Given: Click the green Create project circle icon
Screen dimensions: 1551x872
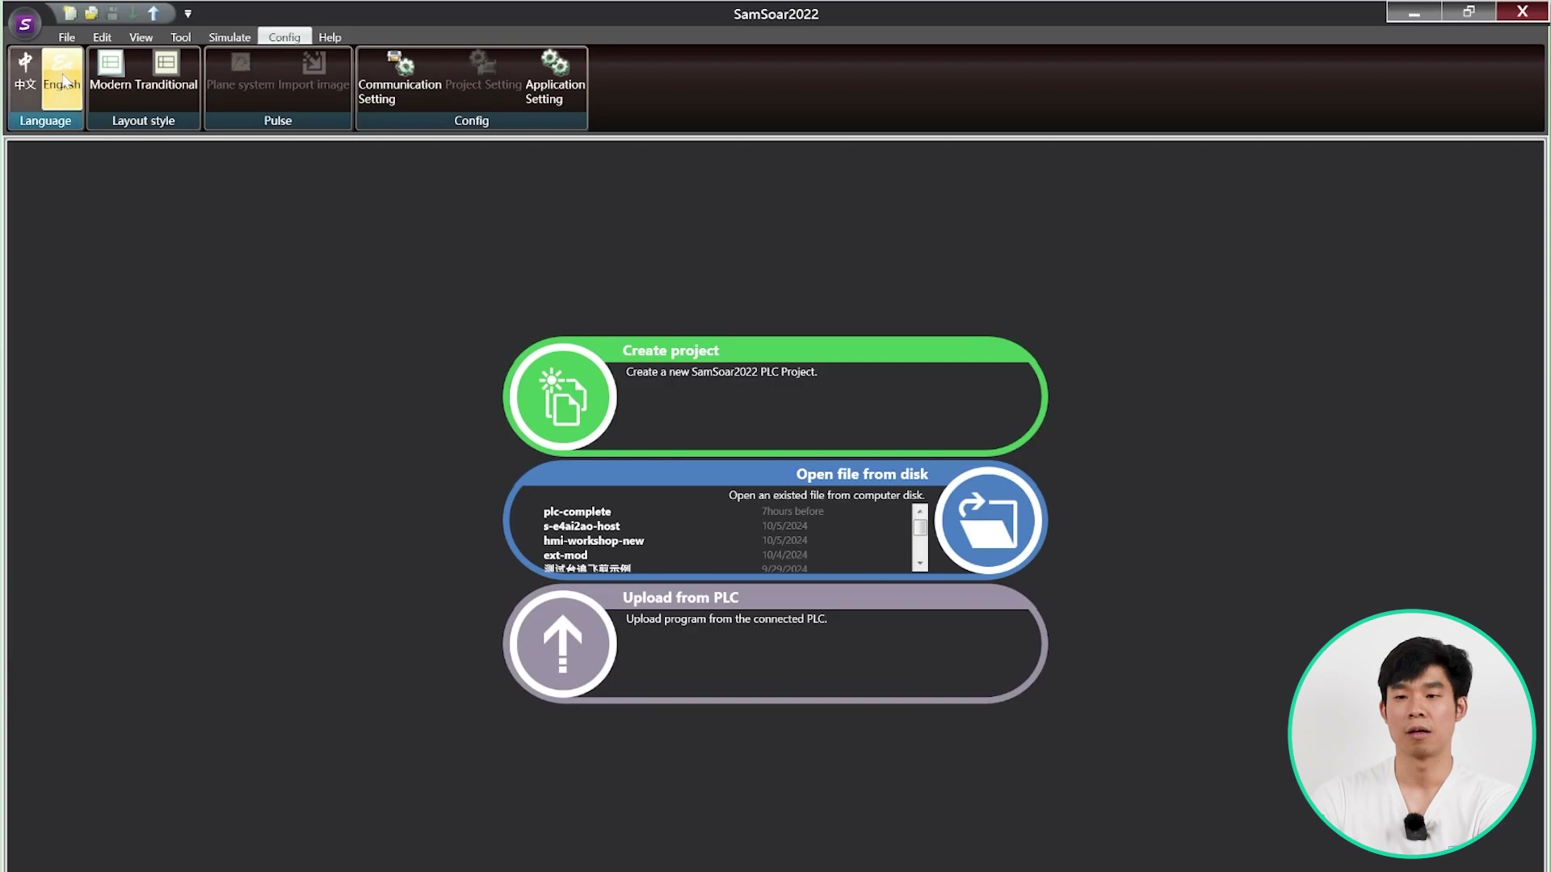Looking at the screenshot, I should (x=563, y=397).
